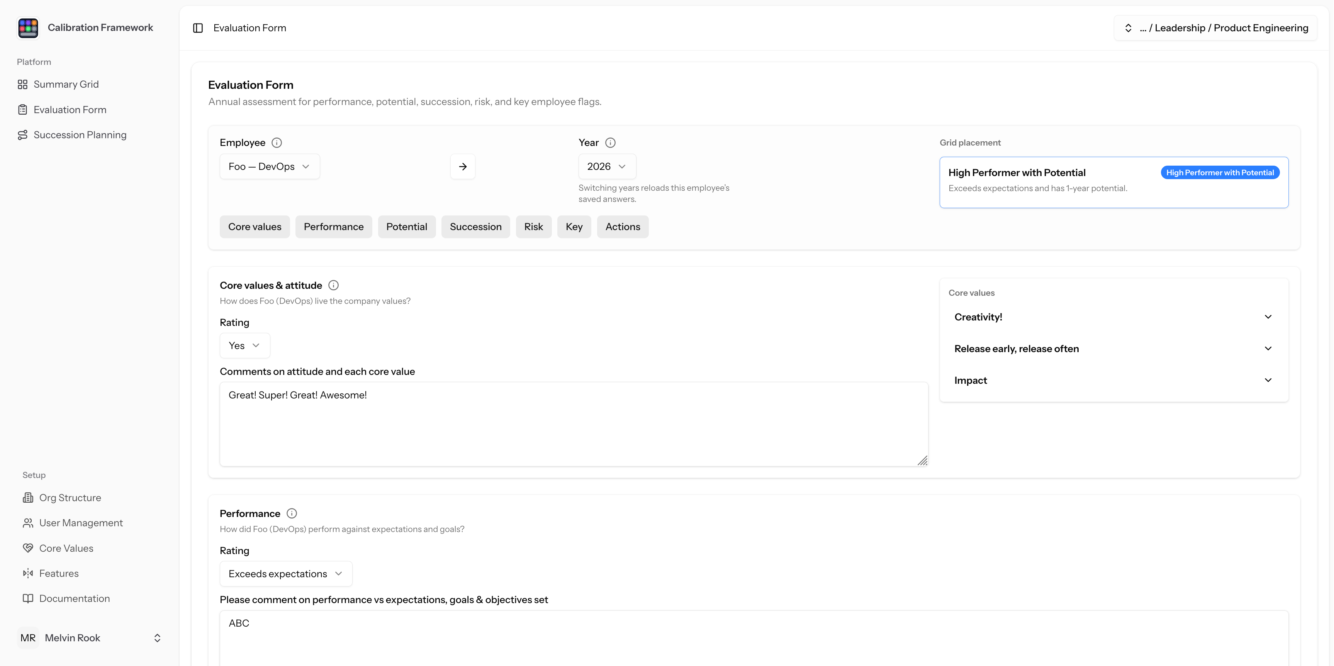The image size is (1334, 666).
Task: Jump to the Performance section tab
Action: 334,227
